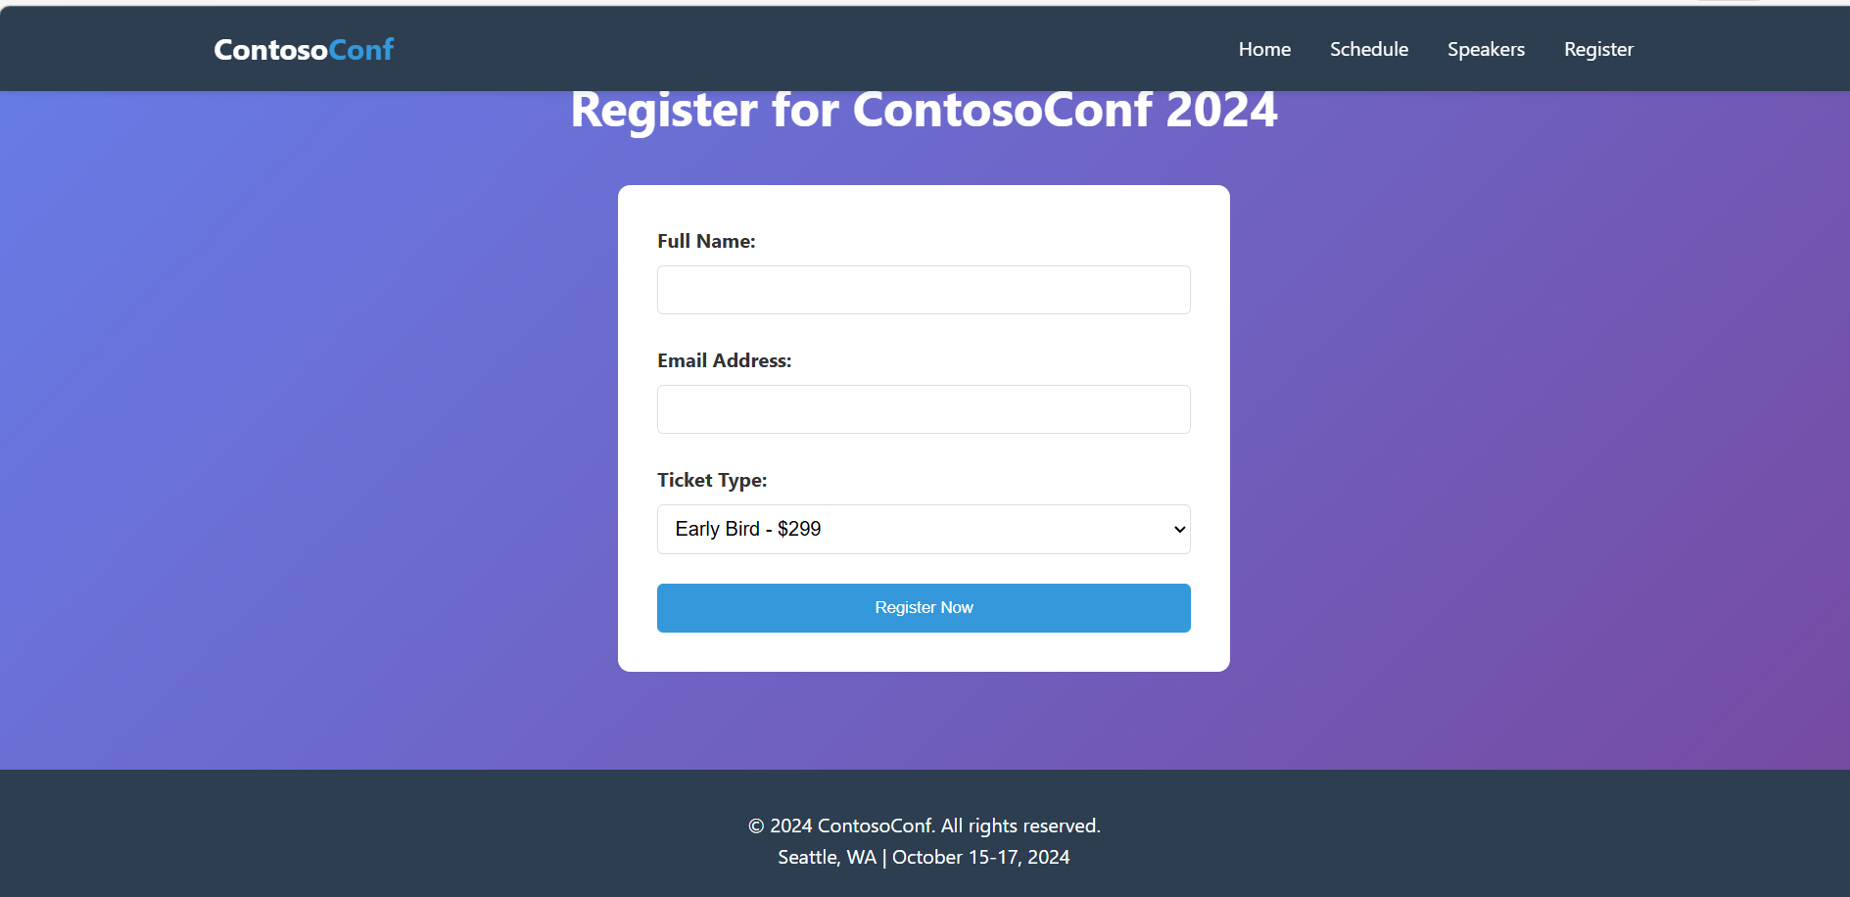Focus the Full Name text field

click(924, 290)
